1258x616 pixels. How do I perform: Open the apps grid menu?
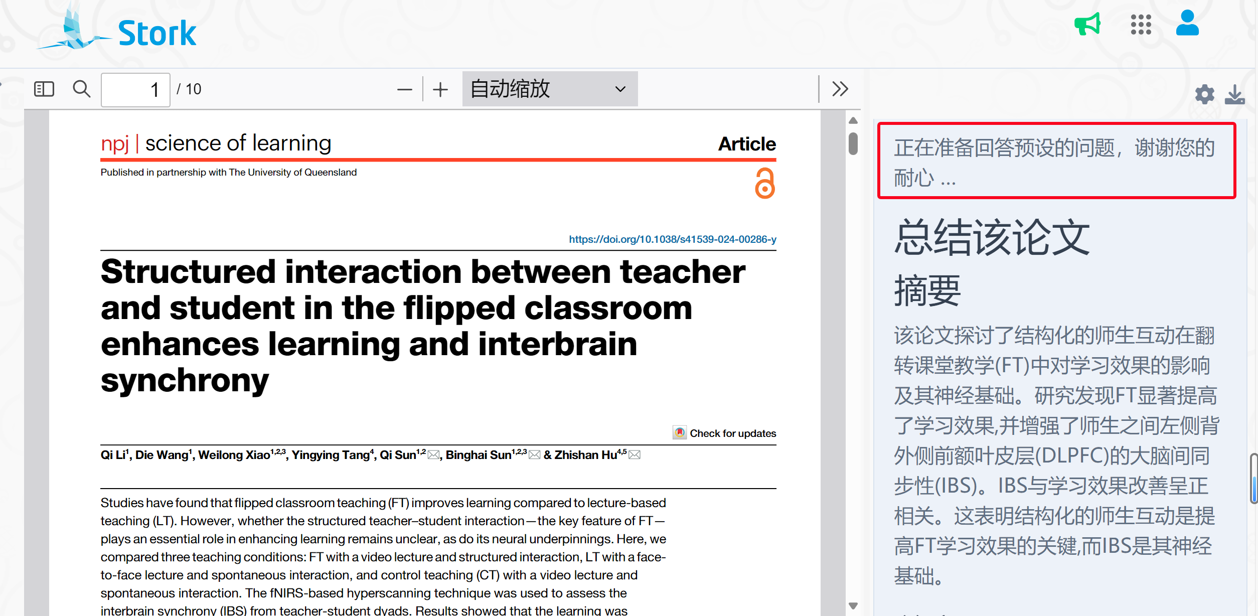[1141, 24]
